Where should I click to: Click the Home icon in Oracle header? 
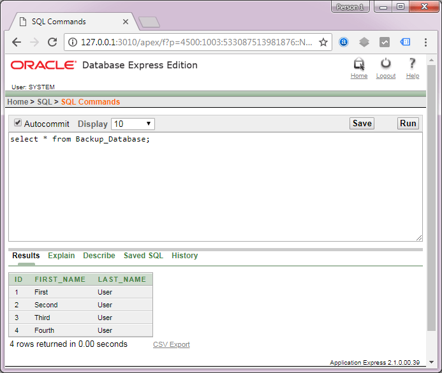359,64
